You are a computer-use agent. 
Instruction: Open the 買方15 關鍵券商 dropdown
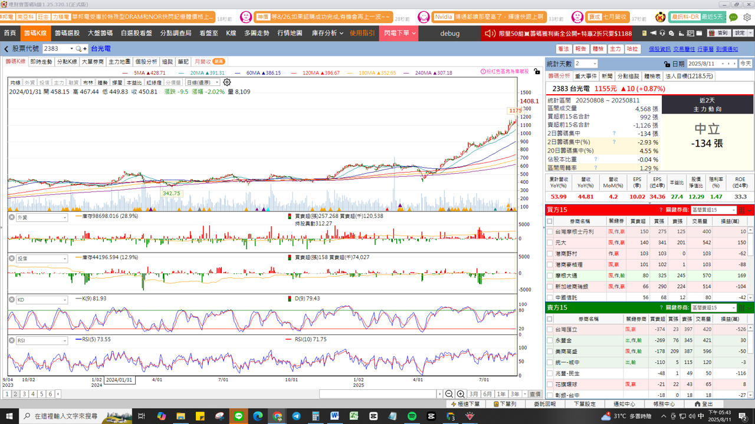[734, 210]
